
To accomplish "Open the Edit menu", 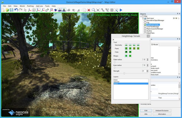I will coord(10,6).
